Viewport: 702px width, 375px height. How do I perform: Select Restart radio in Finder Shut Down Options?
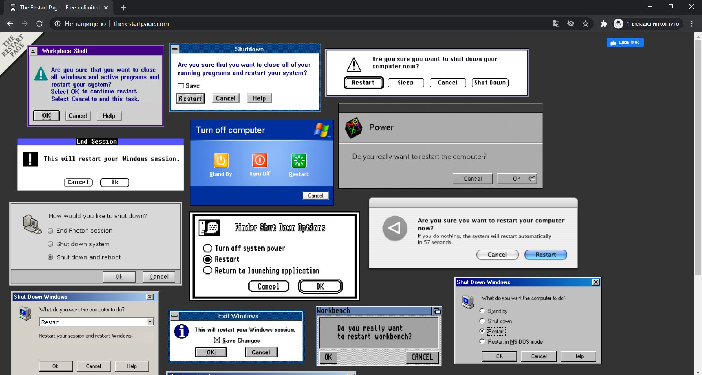tap(208, 259)
